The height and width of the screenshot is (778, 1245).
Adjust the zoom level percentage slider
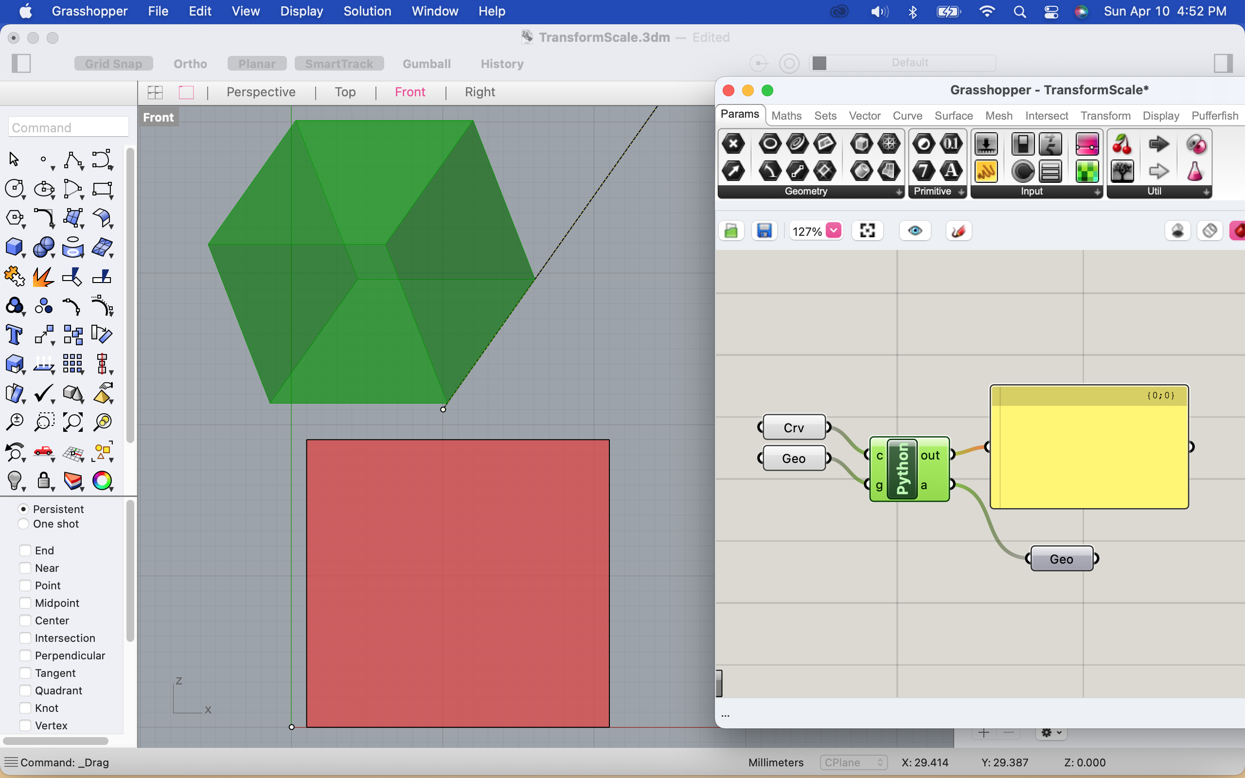834,231
